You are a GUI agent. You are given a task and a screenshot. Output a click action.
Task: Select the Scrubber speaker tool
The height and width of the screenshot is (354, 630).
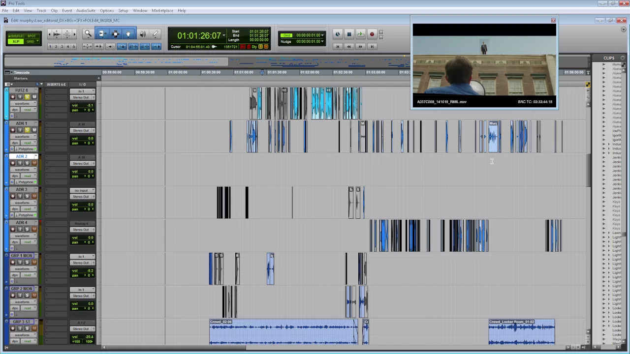142,34
